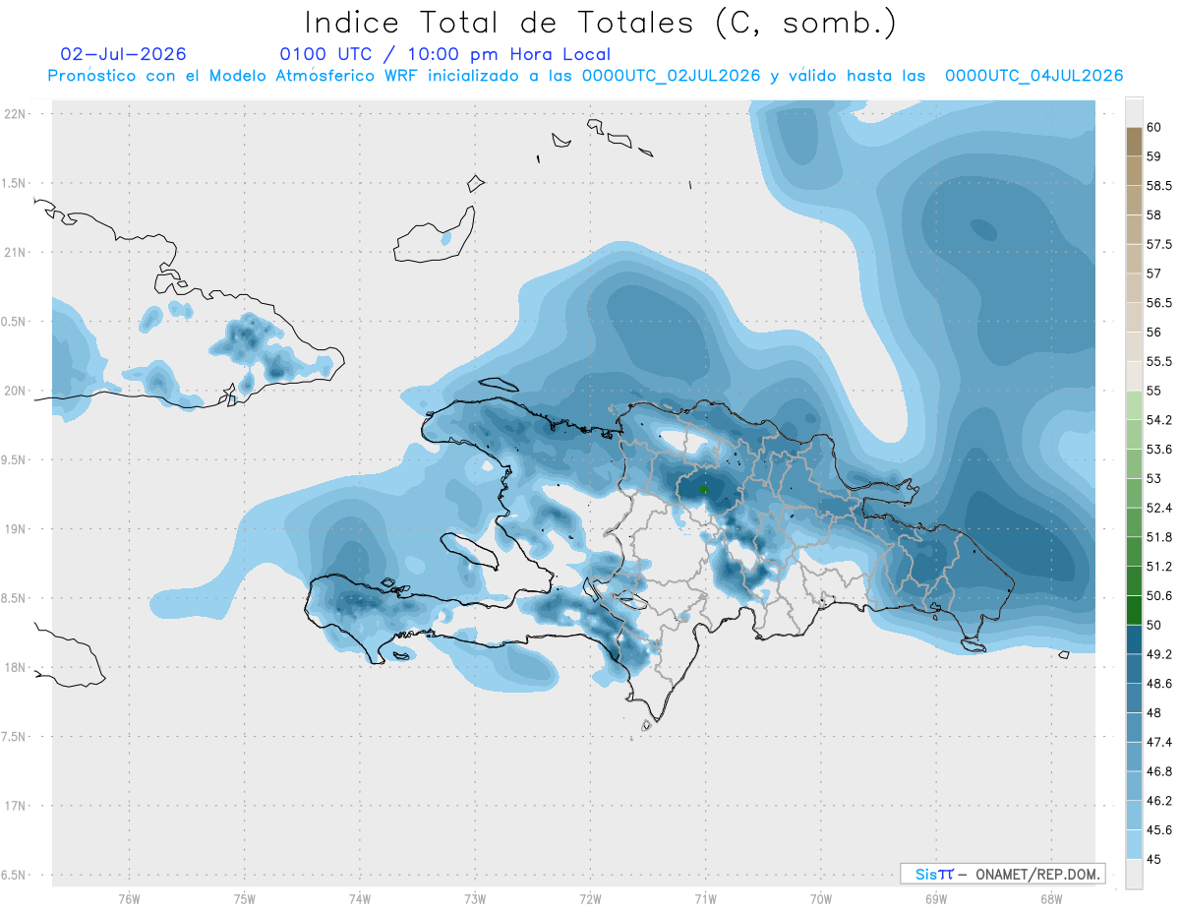Click the date '02-Jul-2026'

coord(123,54)
